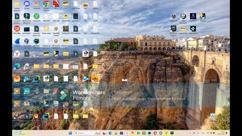Launch Microsoft Edge from the desktop

[x=17, y=66]
